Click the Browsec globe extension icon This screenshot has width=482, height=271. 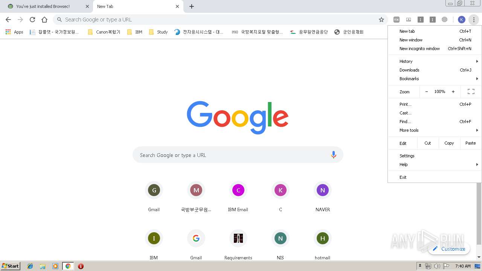pos(445,20)
